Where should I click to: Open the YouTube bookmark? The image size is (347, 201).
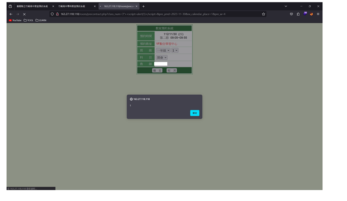[15, 20]
